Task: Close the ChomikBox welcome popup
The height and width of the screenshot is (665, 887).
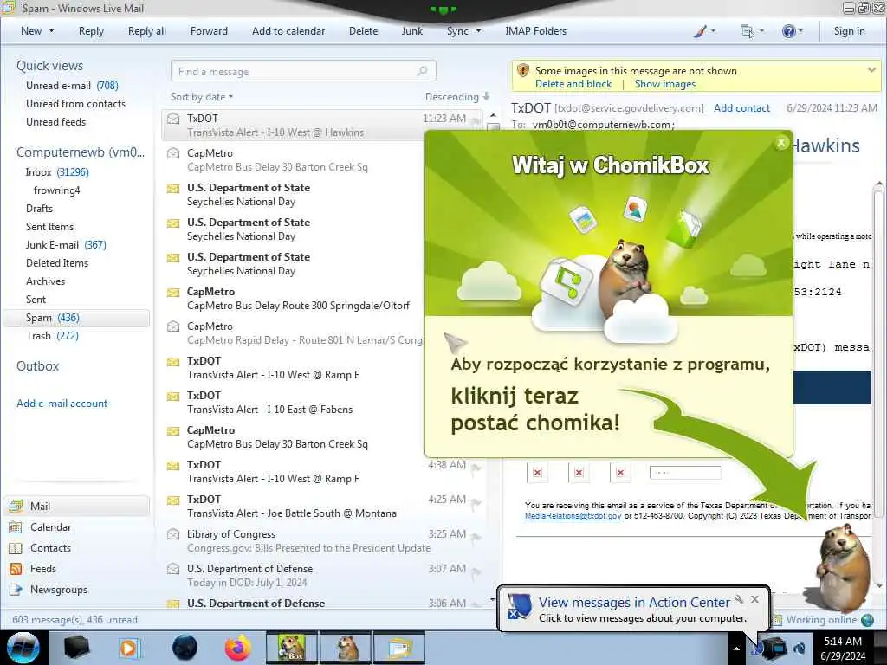Action: point(781,143)
